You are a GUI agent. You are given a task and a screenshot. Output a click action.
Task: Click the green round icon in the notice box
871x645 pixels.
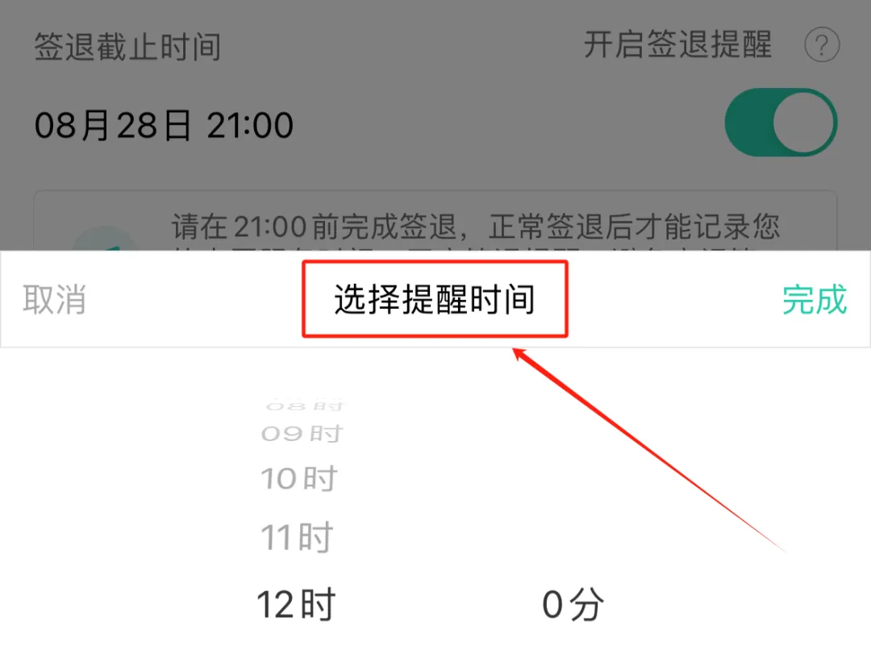pos(104,239)
